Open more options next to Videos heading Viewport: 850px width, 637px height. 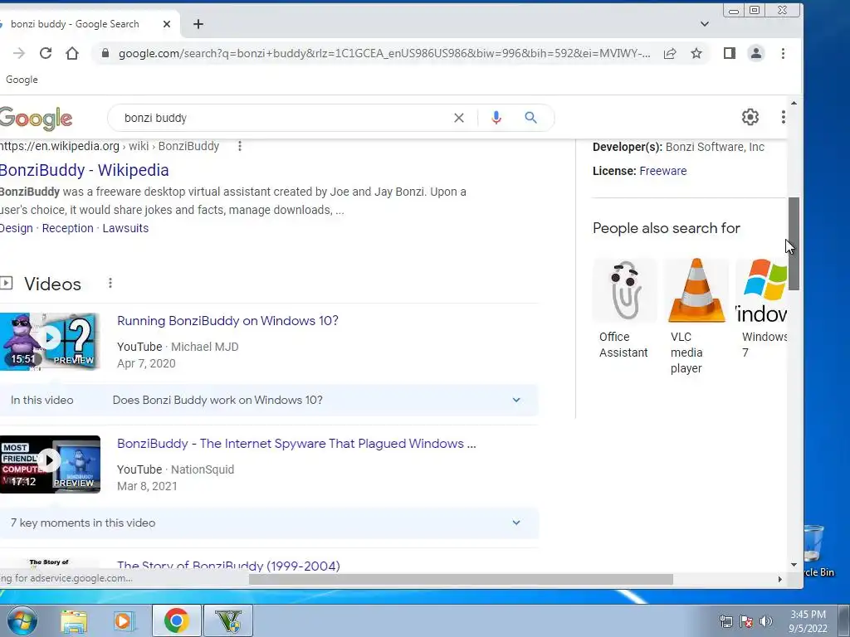coord(110,284)
